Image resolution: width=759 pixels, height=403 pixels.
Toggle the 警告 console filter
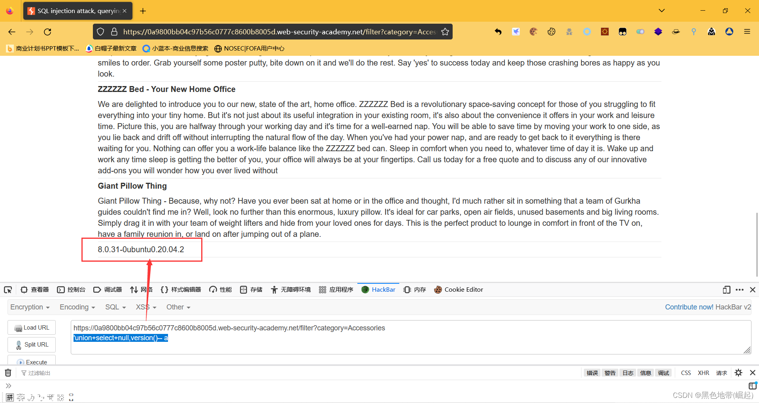(610, 373)
